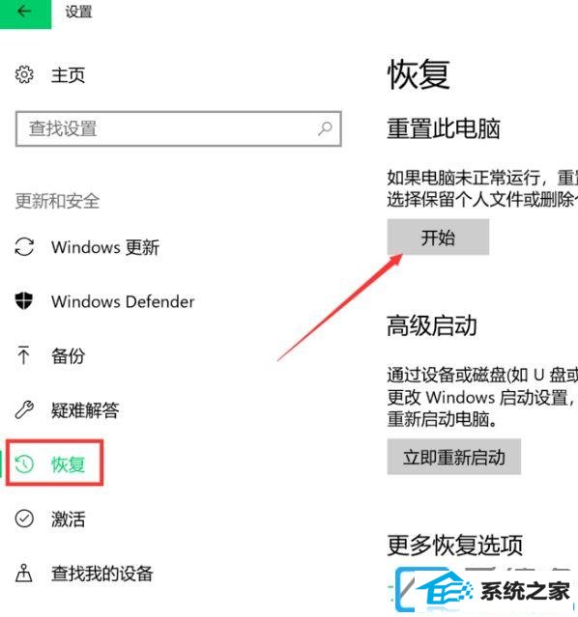
Task: Open the 备份 settings page
Action: (x=69, y=355)
